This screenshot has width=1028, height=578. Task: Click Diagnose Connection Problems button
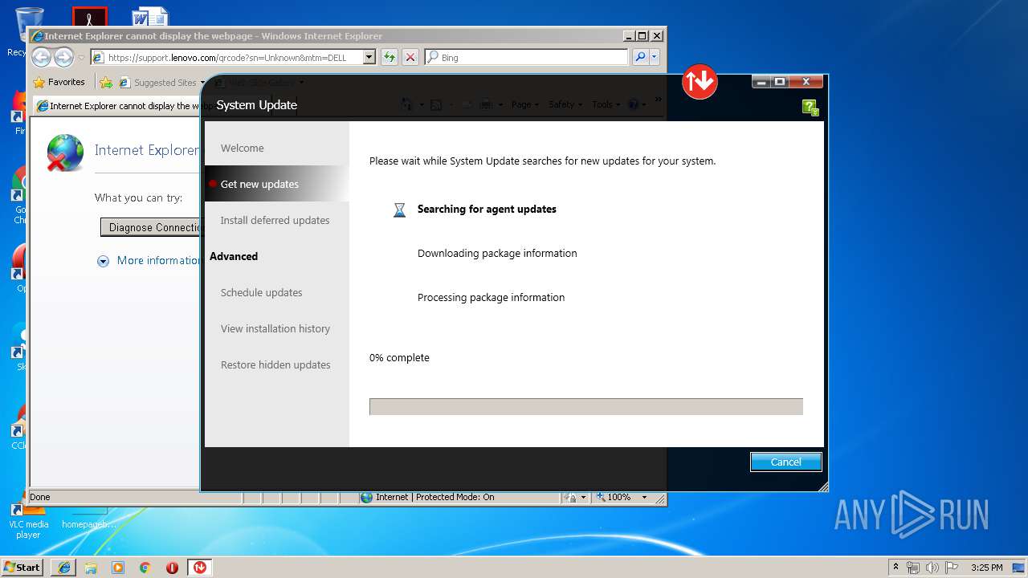click(x=151, y=227)
